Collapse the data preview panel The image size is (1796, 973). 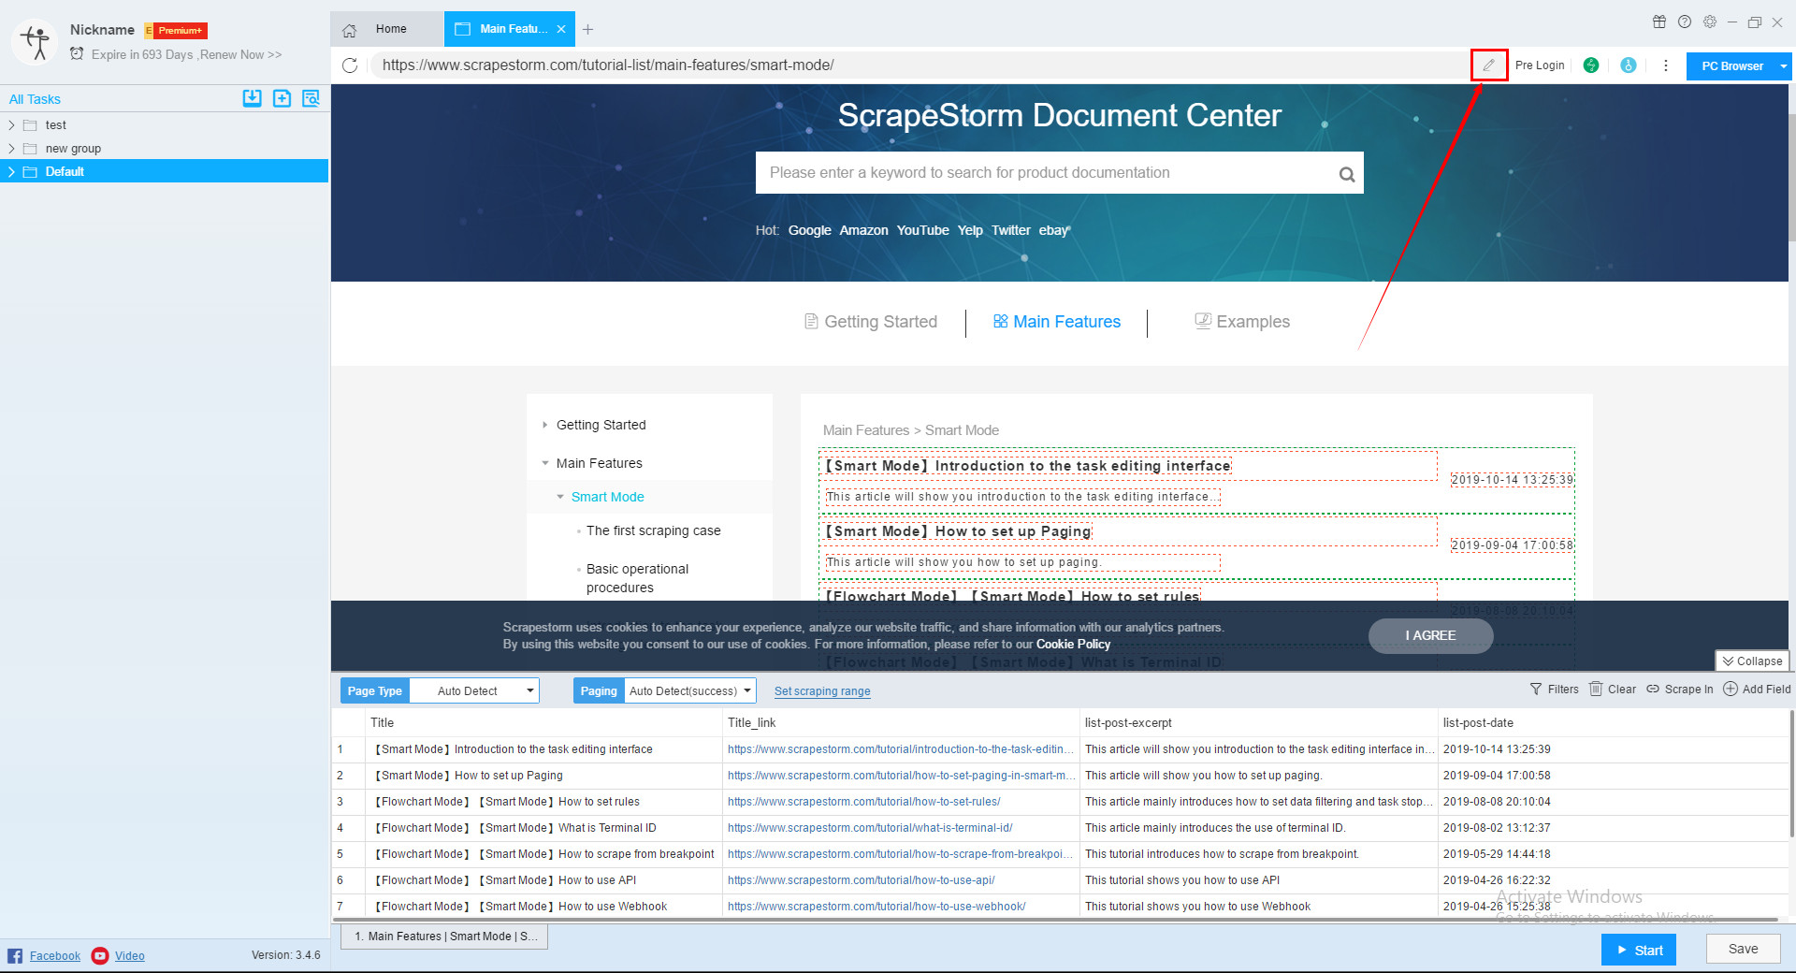coord(1752,661)
